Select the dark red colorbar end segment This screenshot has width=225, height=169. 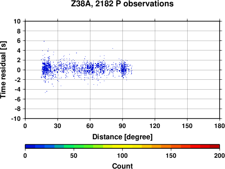tap(215, 146)
